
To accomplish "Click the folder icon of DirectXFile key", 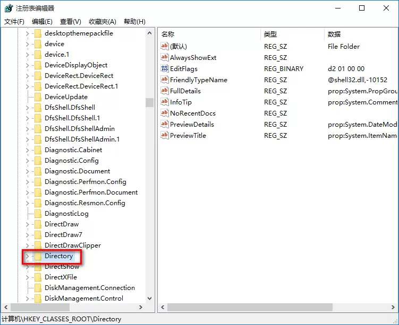I will click(x=38, y=277).
